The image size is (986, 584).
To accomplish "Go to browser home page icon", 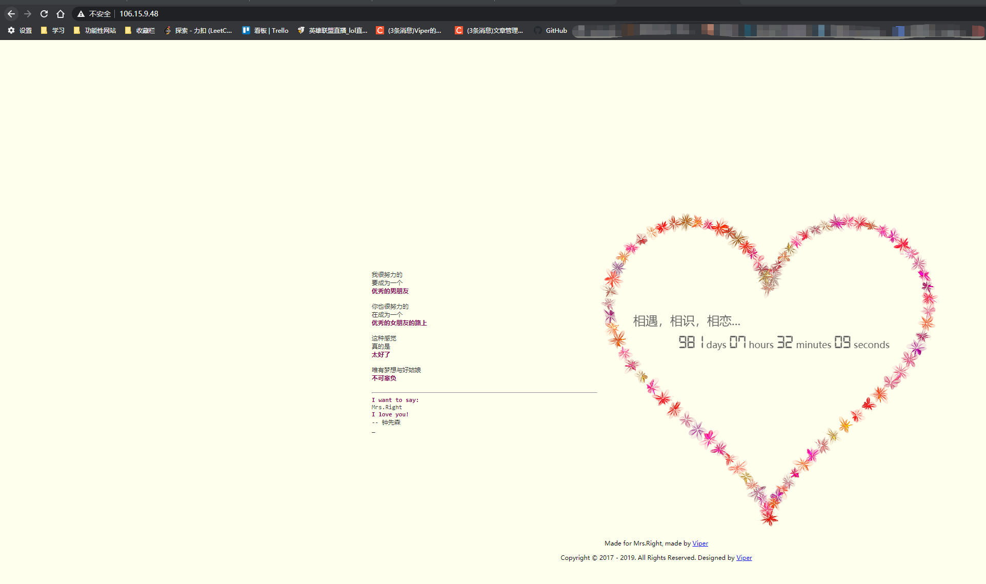I will 61,14.
